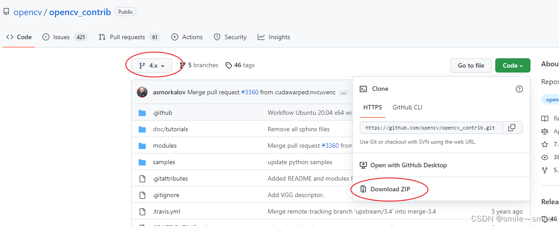Screen dimensions: 559x226
Task: Open the modules folder
Action: coord(164,146)
